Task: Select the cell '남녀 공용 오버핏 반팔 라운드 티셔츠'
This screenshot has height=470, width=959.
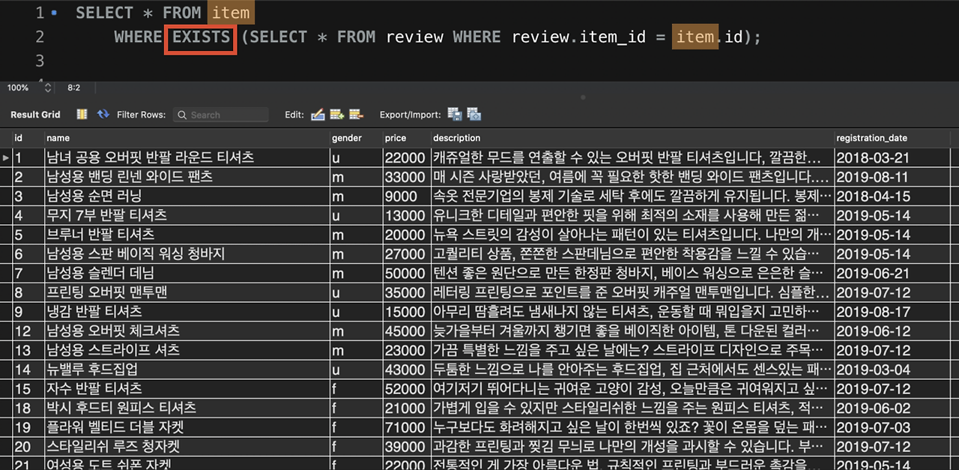Action: [187, 157]
